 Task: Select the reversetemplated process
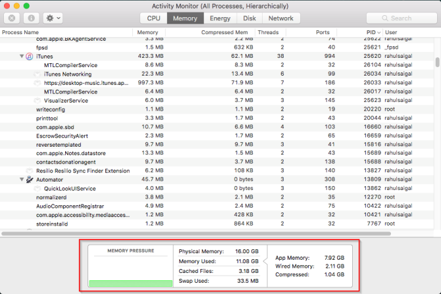[217, 145]
